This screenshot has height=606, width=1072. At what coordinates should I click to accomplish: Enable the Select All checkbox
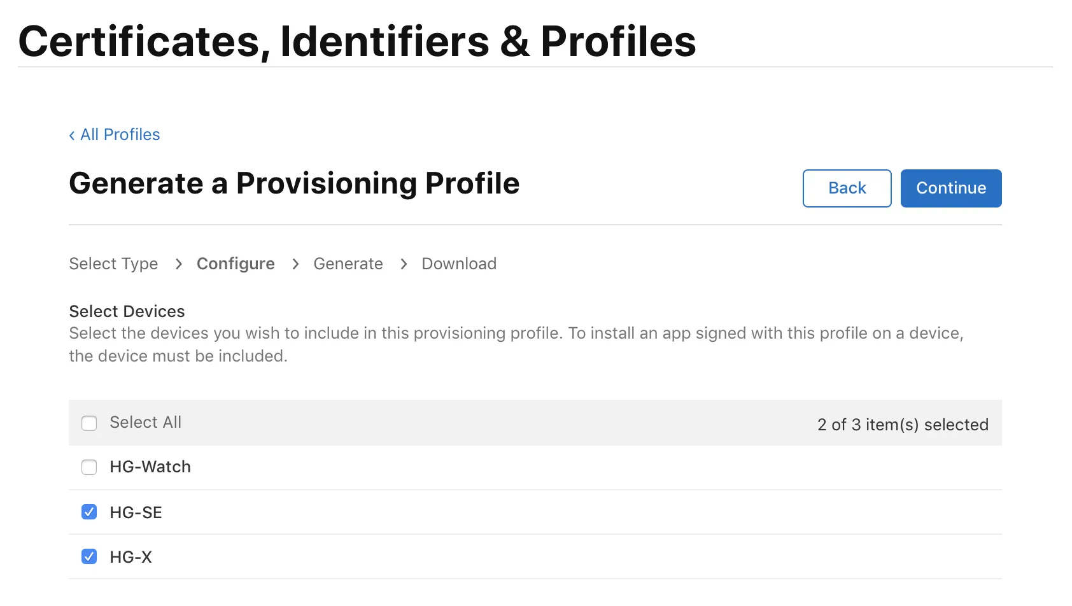[89, 423]
